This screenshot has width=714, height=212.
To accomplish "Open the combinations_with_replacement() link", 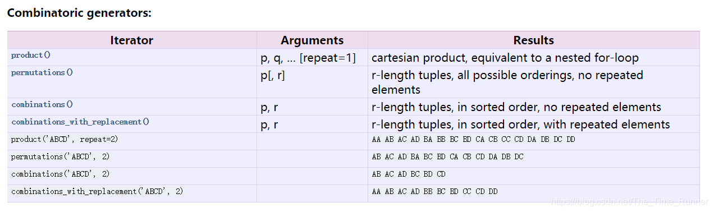I will click(80, 122).
